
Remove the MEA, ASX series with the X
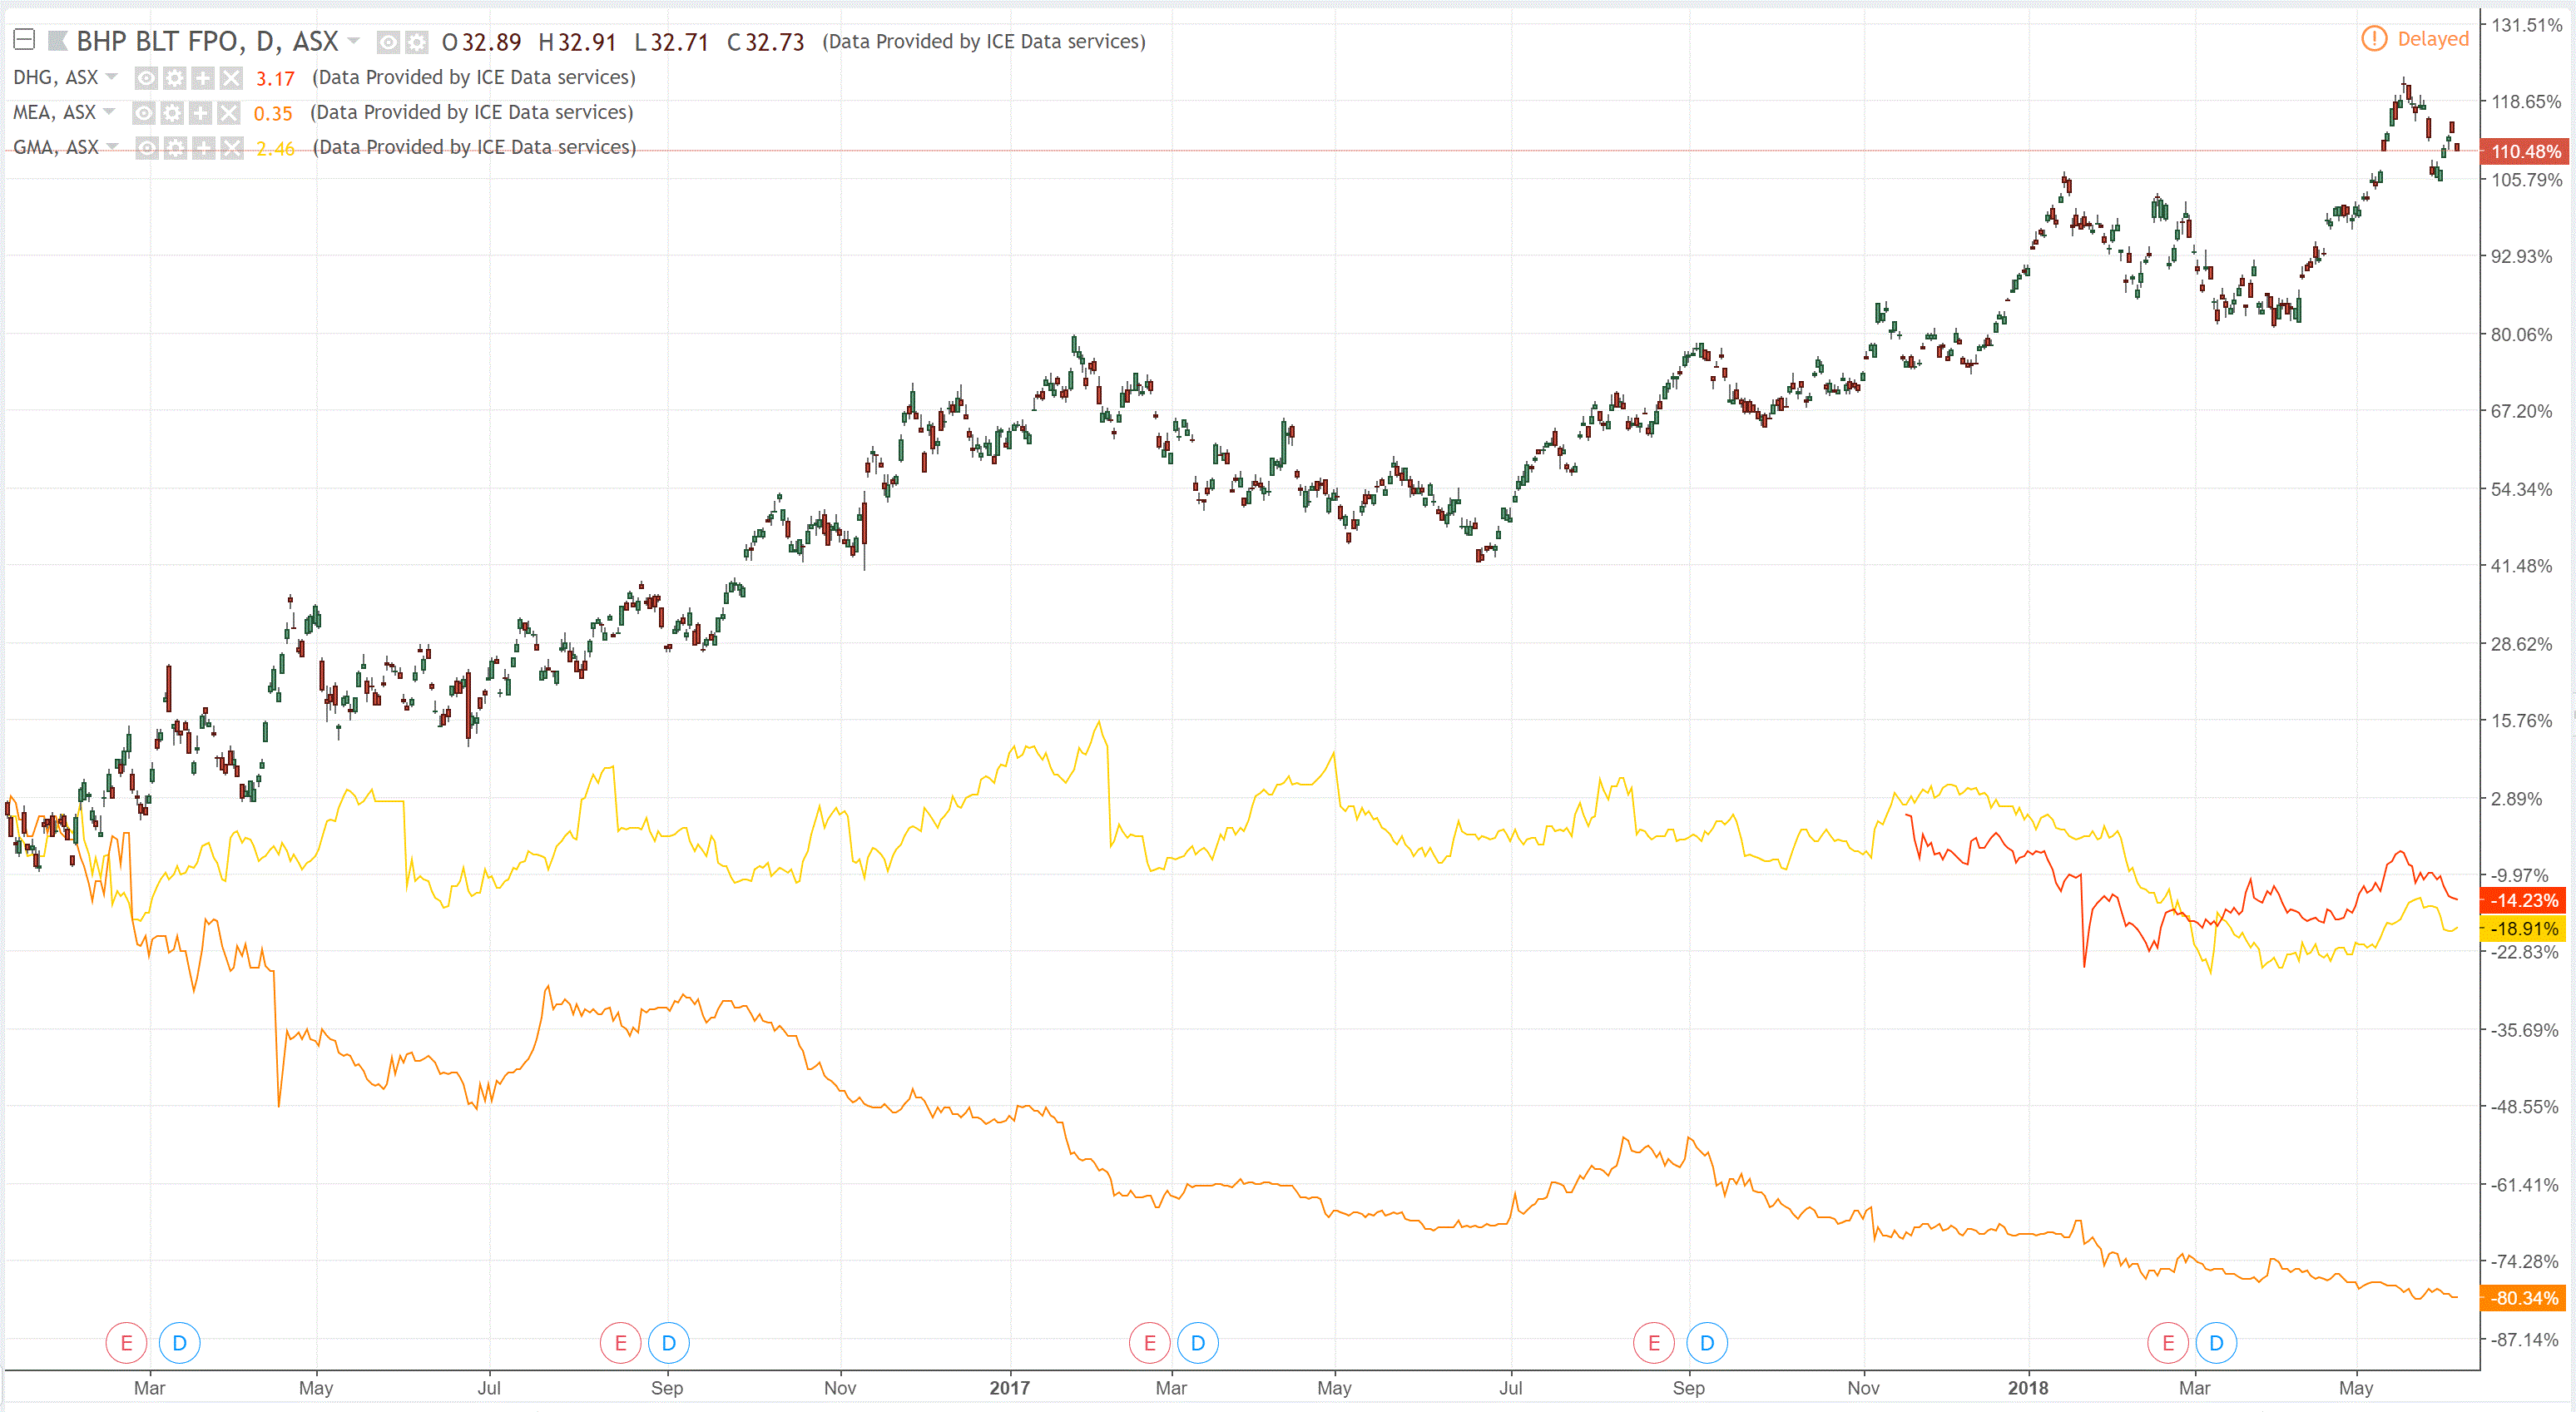(229, 113)
